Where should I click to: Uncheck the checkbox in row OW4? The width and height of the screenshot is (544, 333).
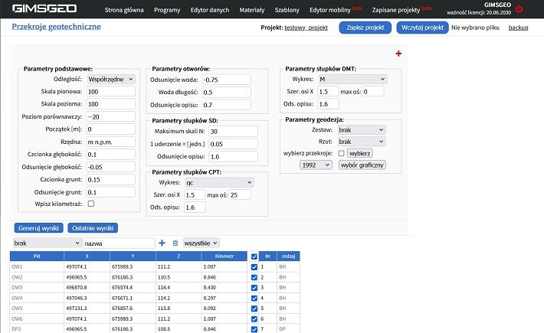[x=254, y=298]
